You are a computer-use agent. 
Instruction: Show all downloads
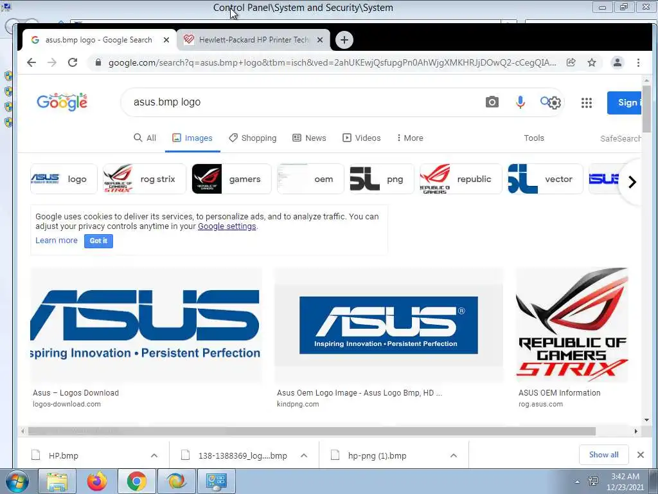click(603, 455)
